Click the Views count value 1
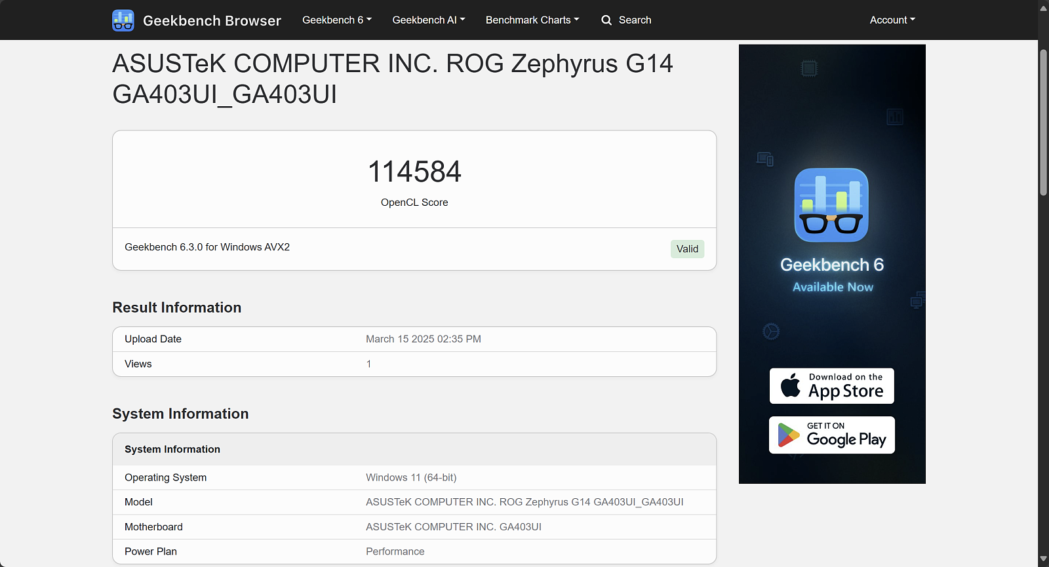Image resolution: width=1049 pixels, height=567 pixels. pyautogui.click(x=368, y=364)
